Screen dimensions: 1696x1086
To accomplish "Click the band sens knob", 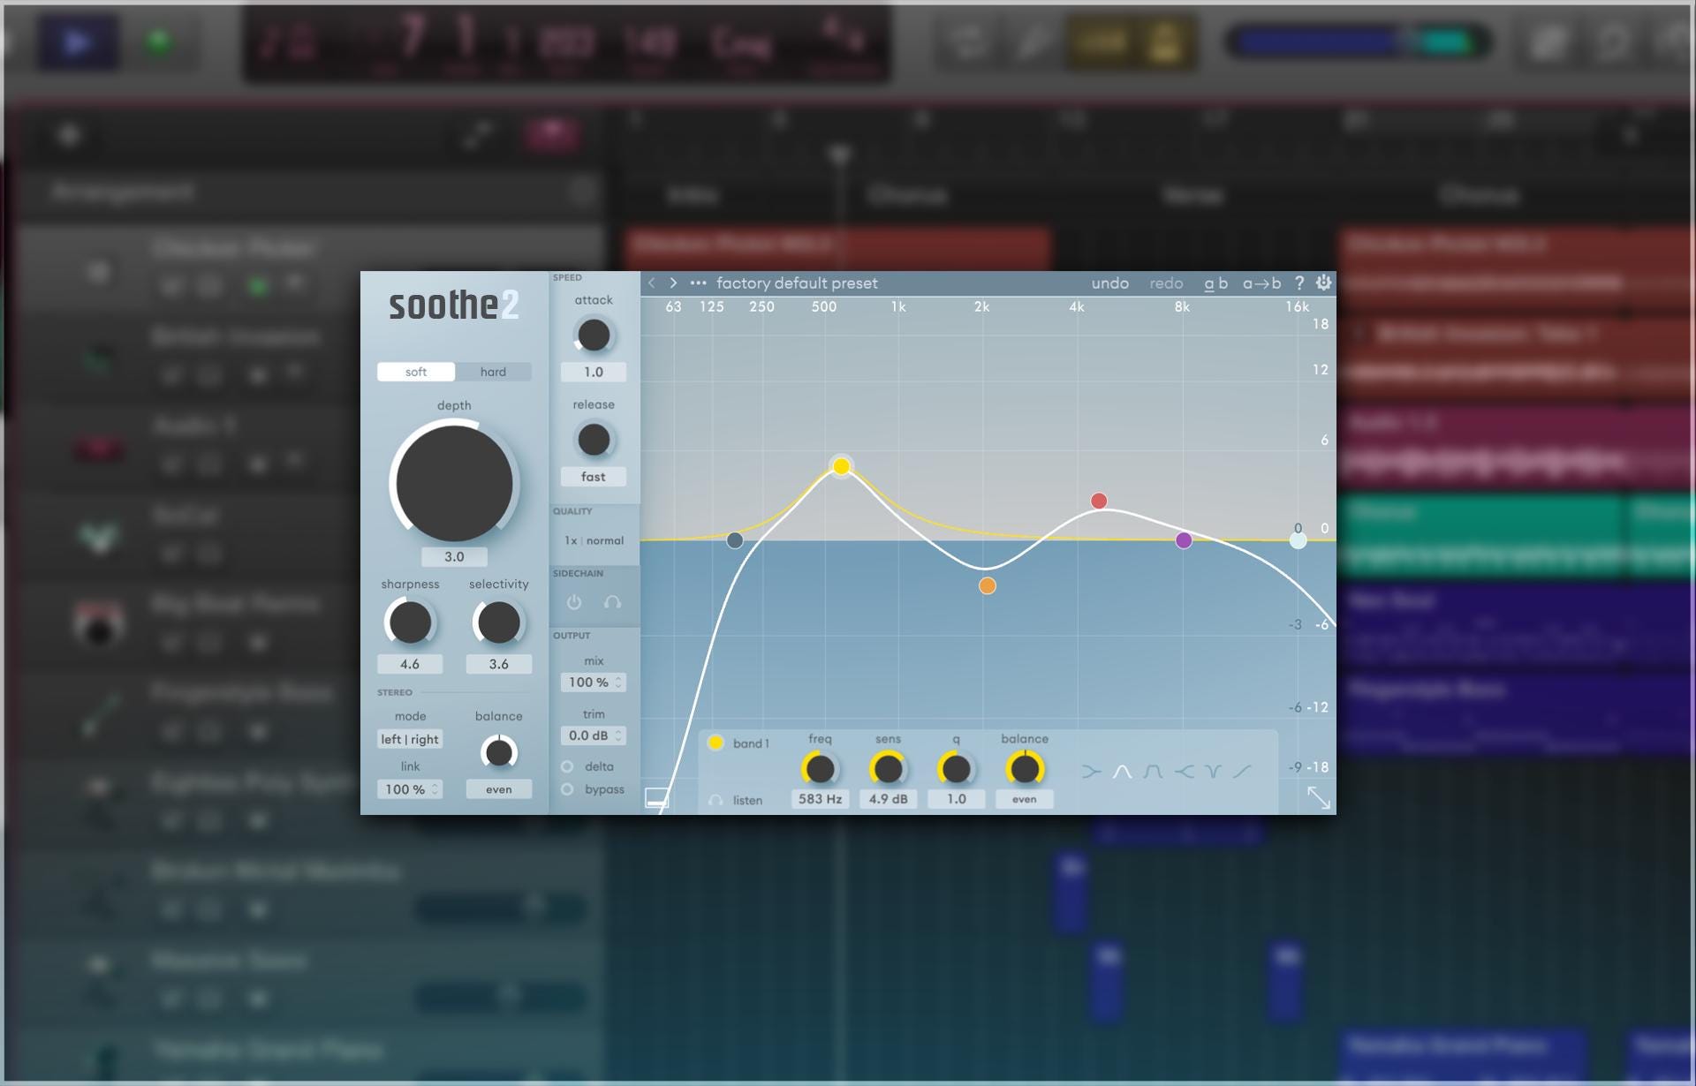I will click(x=888, y=769).
